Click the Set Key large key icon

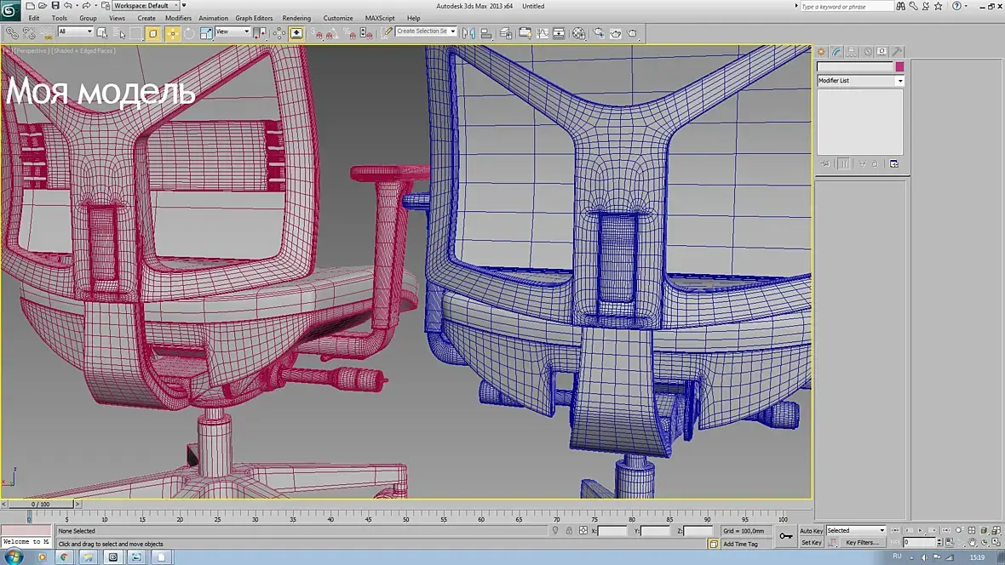786,536
